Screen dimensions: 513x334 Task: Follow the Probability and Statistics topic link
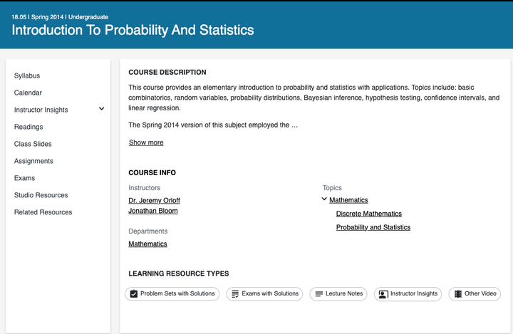pos(373,227)
